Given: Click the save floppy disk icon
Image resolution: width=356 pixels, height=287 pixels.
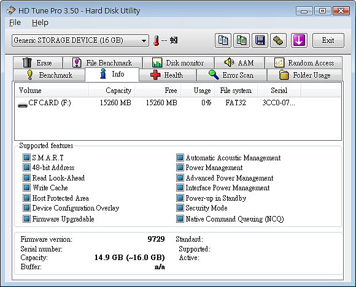Looking at the screenshot, I should [x=260, y=40].
